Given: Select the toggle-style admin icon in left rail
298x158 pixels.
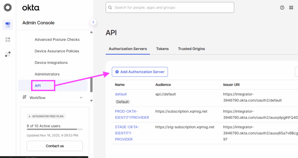Looking at the screenshot, I should (x=8, y=25).
